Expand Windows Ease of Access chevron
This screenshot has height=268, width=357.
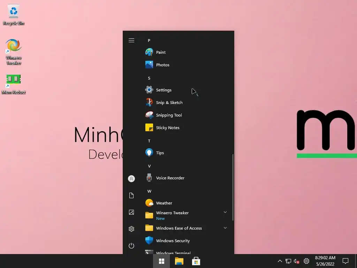click(x=225, y=228)
